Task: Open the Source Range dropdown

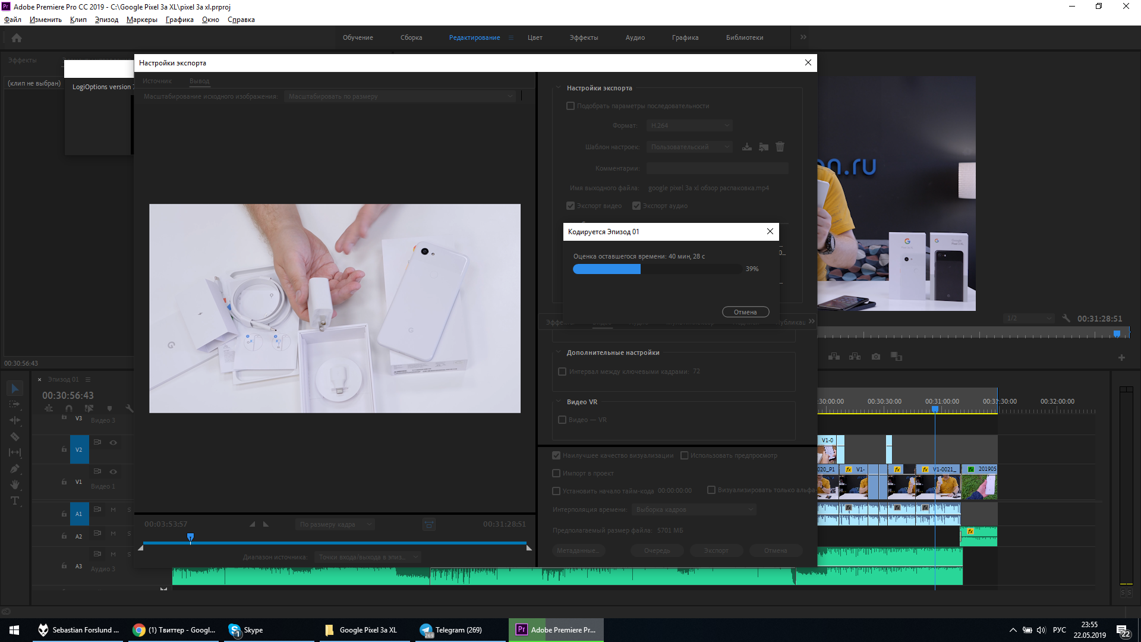Action: tap(367, 557)
